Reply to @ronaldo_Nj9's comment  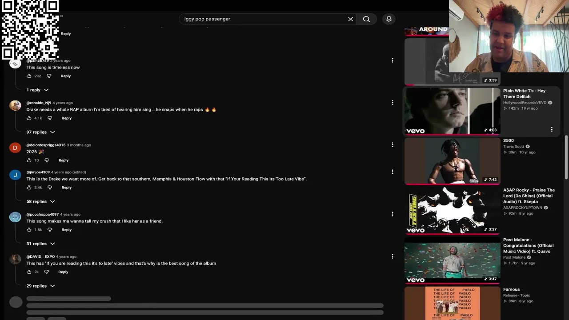67,118
